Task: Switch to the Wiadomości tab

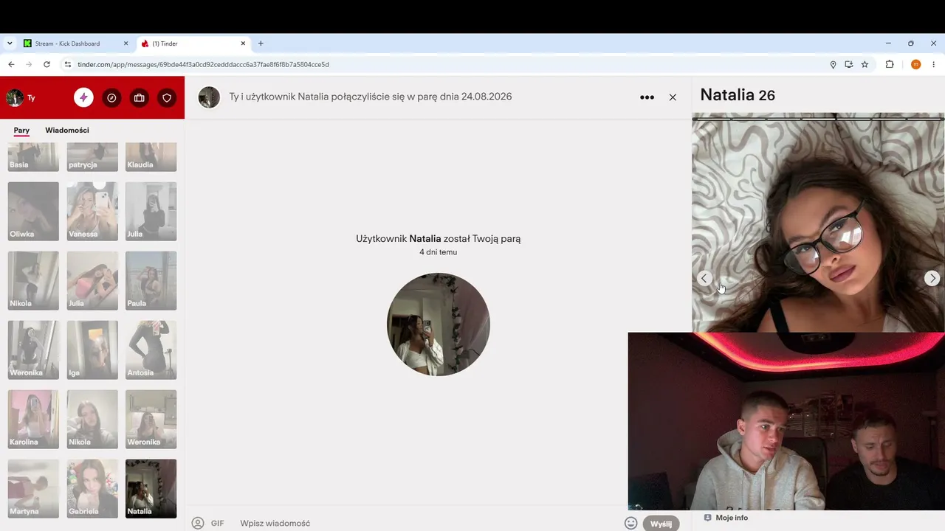Action: click(x=67, y=131)
